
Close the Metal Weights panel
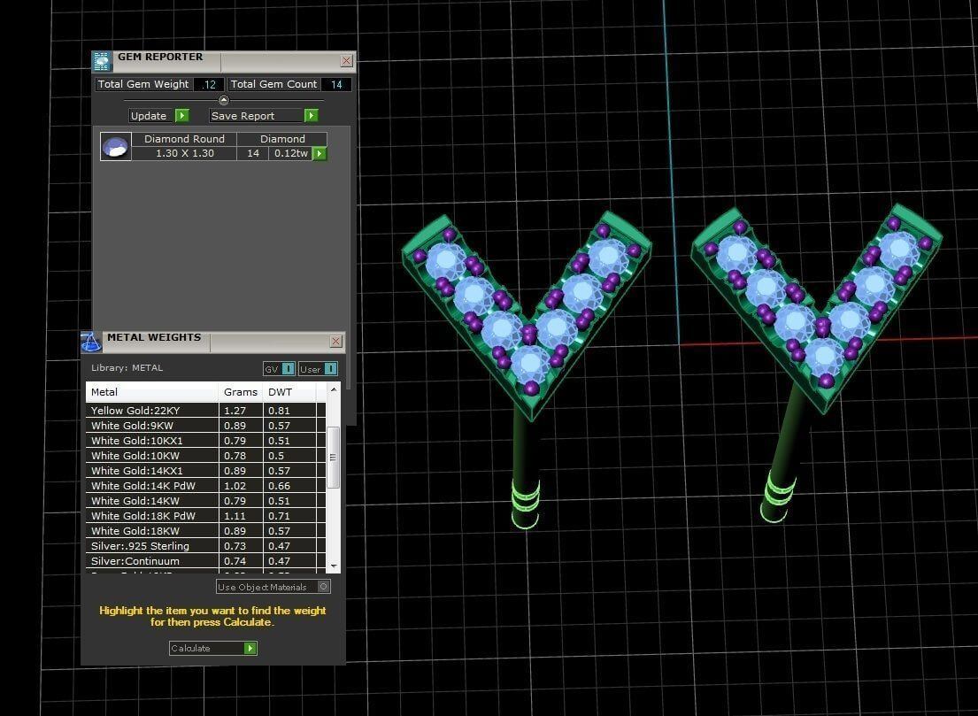(335, 342)
